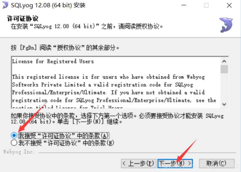Image resolution: width=241 pixels, height=172 pixels.
Task: Select 我接受“许可证协议”中的条款(A) radio button
Action: (14, 135)
